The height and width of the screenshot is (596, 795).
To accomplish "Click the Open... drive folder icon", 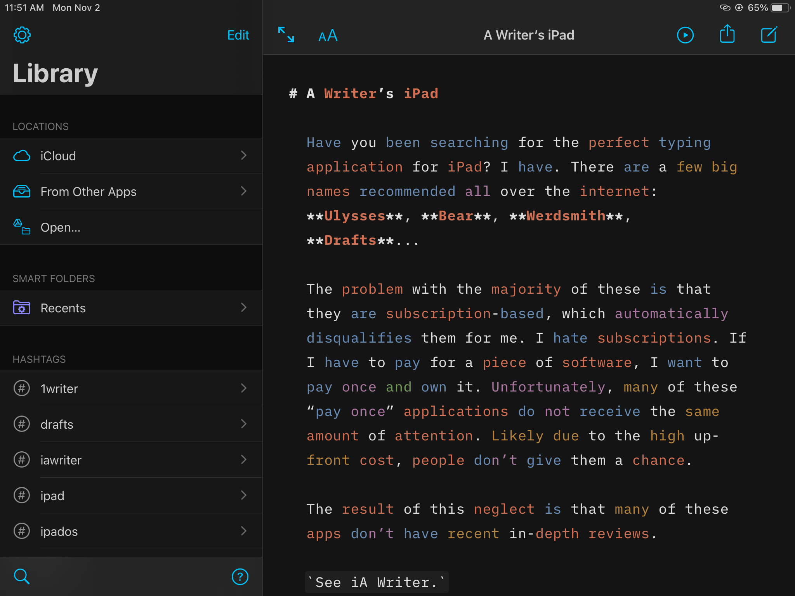I will click(x=22, y=227).
